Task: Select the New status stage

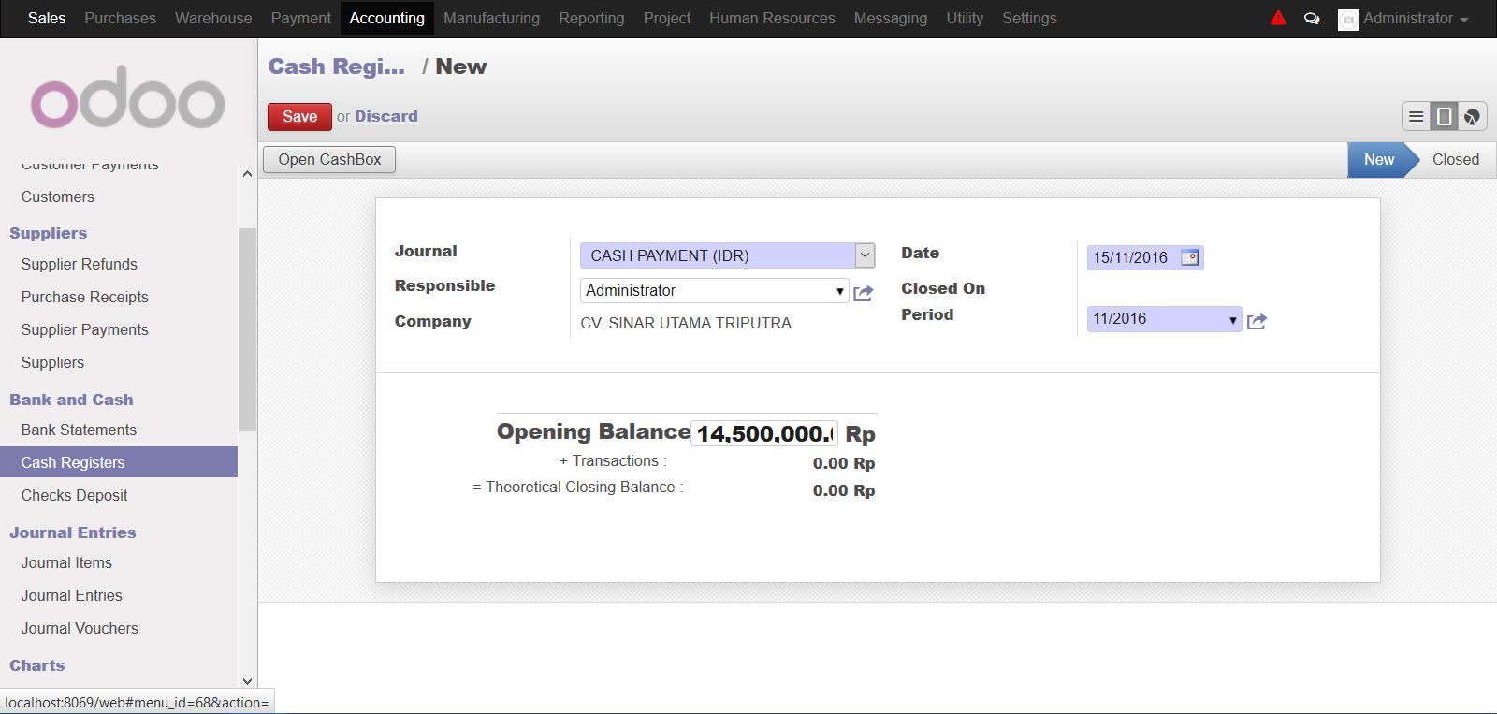Action: tap(1378, 159)
